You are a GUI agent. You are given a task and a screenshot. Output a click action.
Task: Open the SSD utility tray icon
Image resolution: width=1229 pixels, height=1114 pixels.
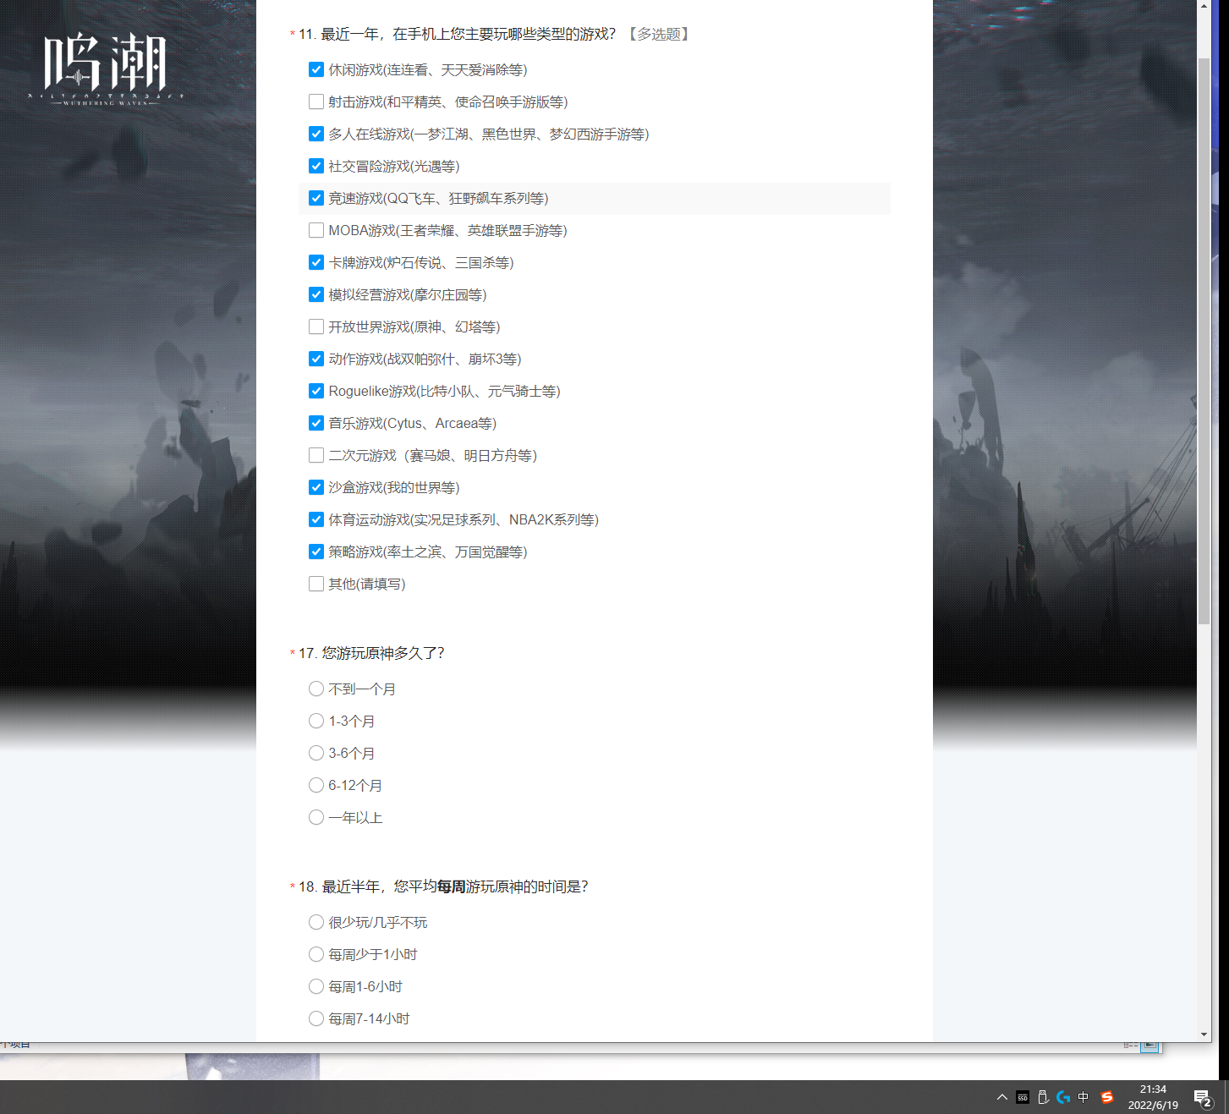point(1023,1097)
